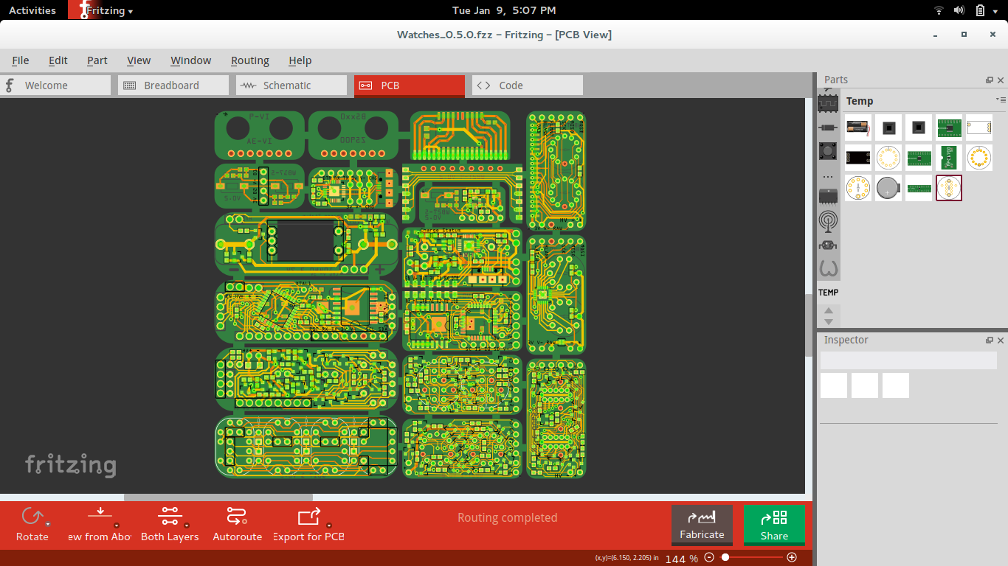Image resolution: width=1008 pixels, height=566 pixels.
Task: Select the PCB view tab
Action: pos(410,85)
